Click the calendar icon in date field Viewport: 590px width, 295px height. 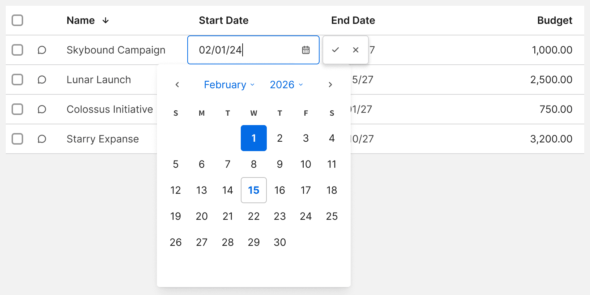[x=306, y=50]
